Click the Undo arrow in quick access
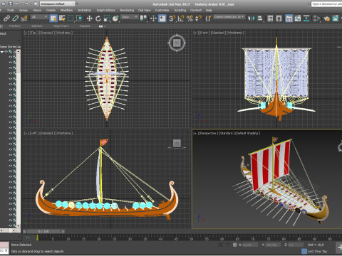The height and width of the screenshot is (256, 342). pos(17,4)
